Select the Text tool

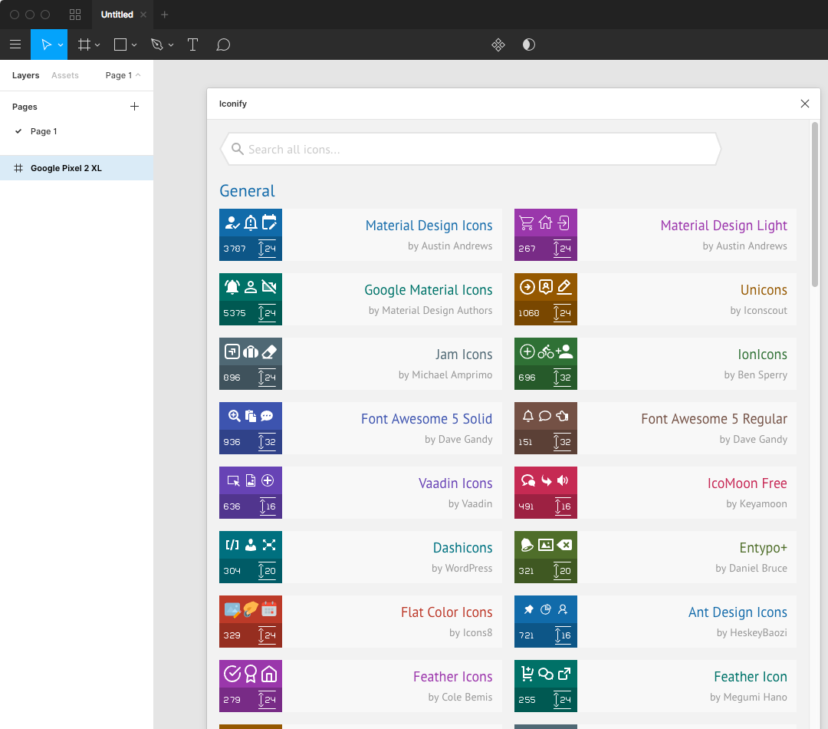192,45
